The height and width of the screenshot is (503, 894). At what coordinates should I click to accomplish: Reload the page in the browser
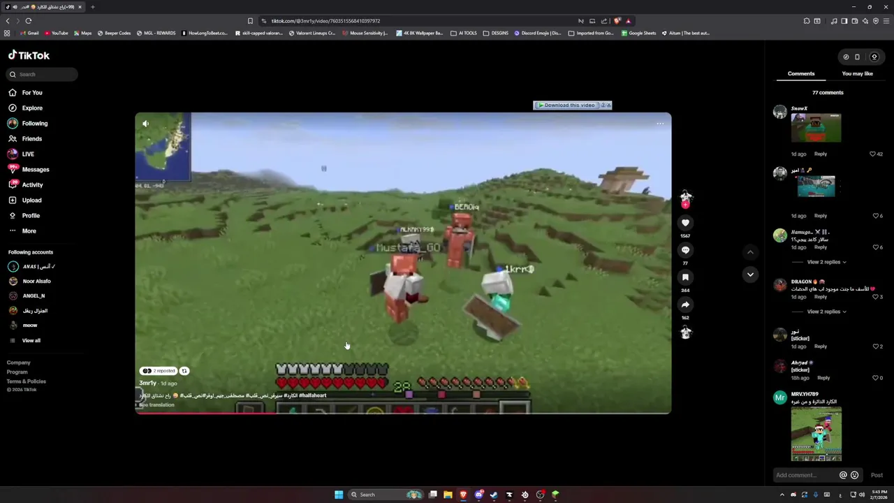tap(29, 21)
